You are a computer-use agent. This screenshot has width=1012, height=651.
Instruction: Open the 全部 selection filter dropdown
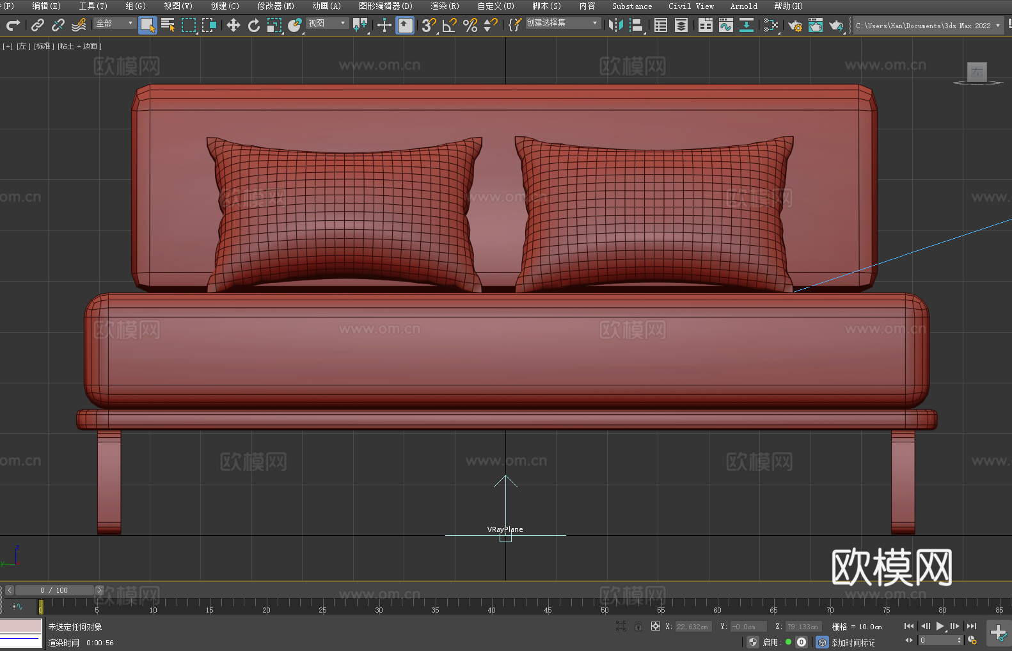click(x=115, y=23)
